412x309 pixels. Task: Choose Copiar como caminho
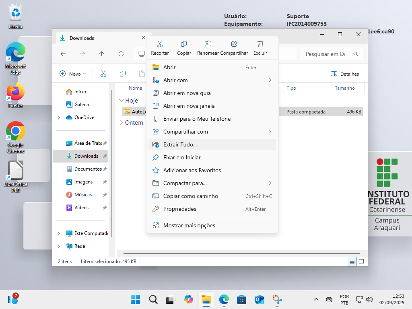(x=212, y=196)
